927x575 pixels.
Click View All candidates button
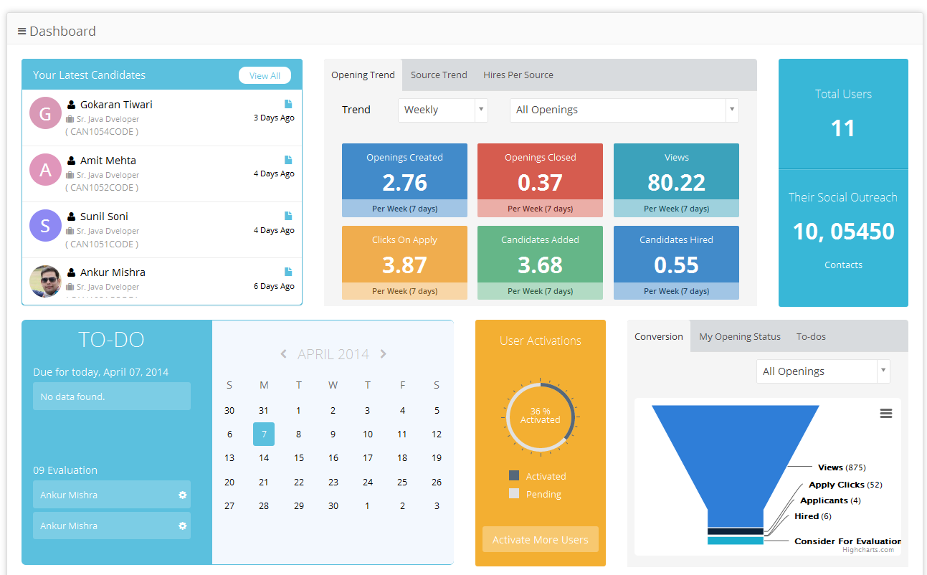[265, 76]
